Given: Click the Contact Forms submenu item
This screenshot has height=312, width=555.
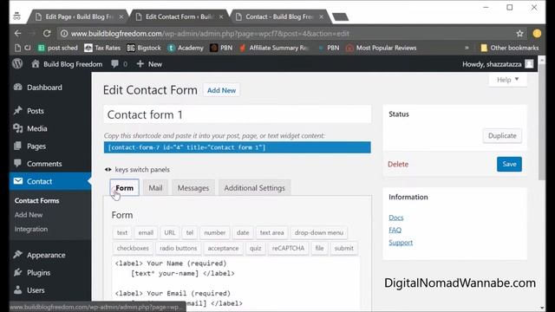Looking at the screenshot, I should click(x=36, y=200).
